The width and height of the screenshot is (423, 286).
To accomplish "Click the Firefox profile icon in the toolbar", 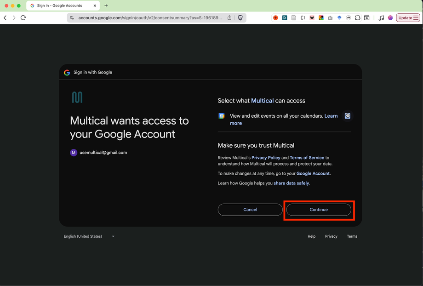I will [390, 17].
